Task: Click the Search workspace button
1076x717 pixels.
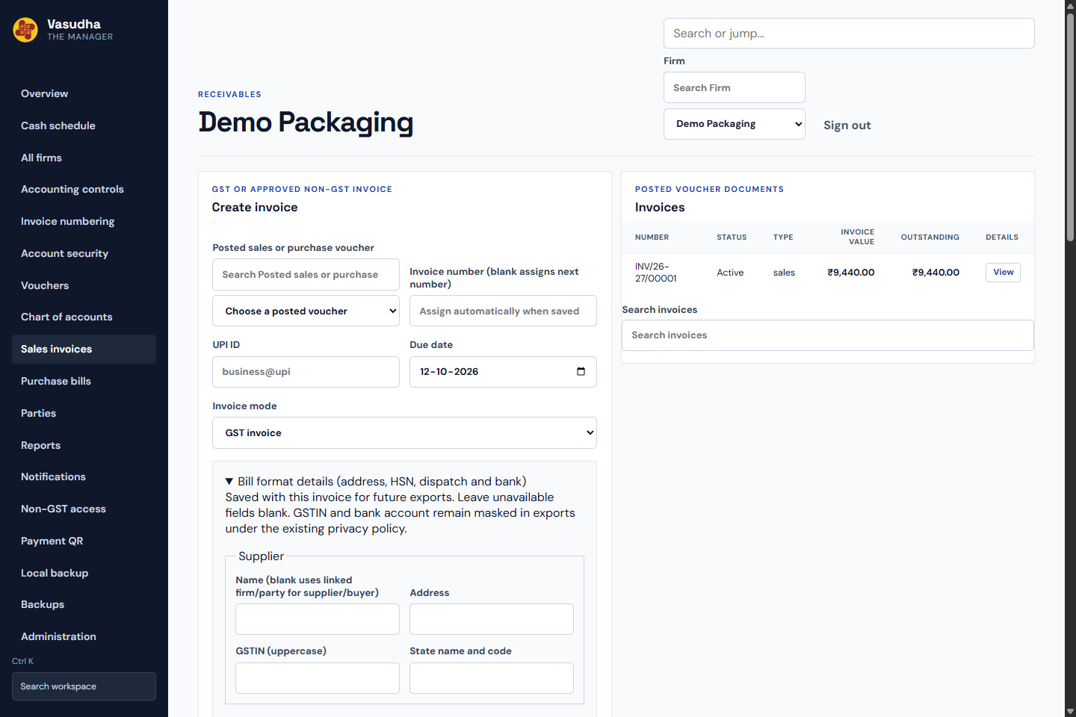Action: [x=84, y=686]
